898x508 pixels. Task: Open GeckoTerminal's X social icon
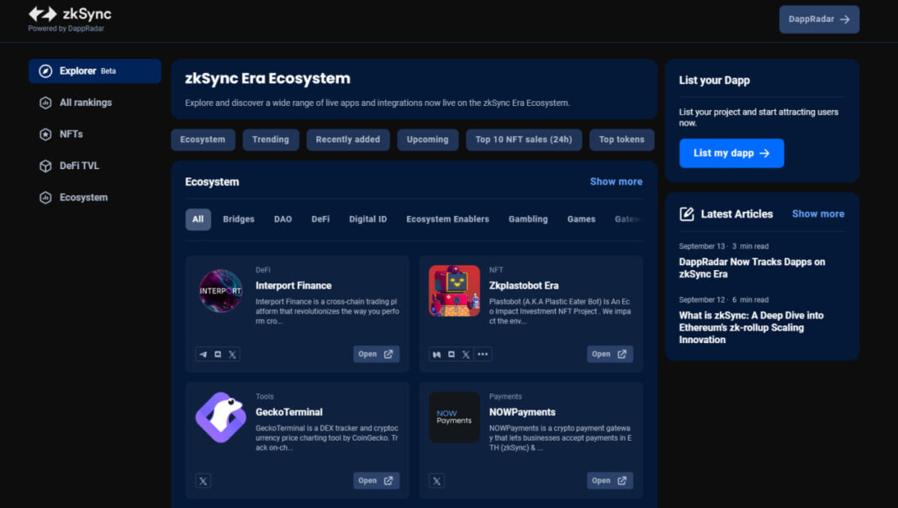coord(203,480)
